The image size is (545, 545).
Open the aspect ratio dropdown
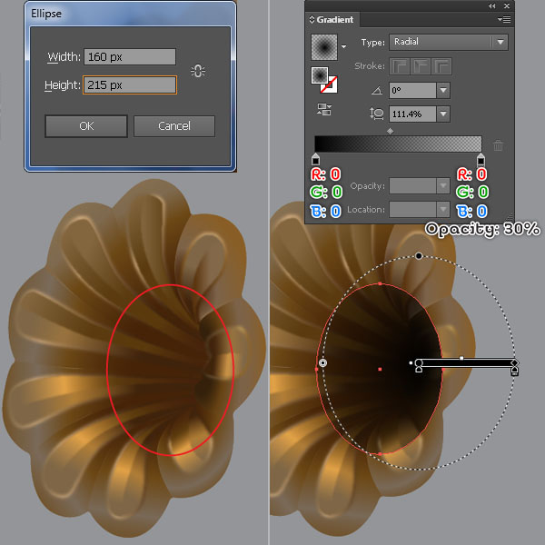pos(443,114)
